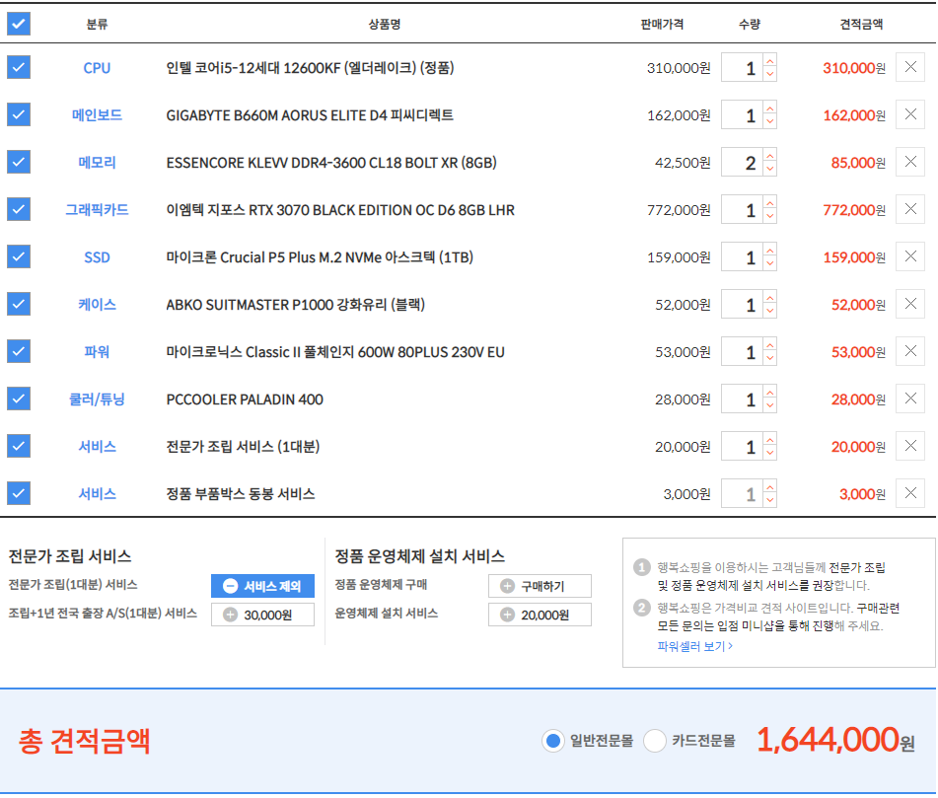The width and height of the screenshot is (938, 798).
Task: Increase CPU quantity with up arrow
Action: pyautogui.click(x=770, y=61)
